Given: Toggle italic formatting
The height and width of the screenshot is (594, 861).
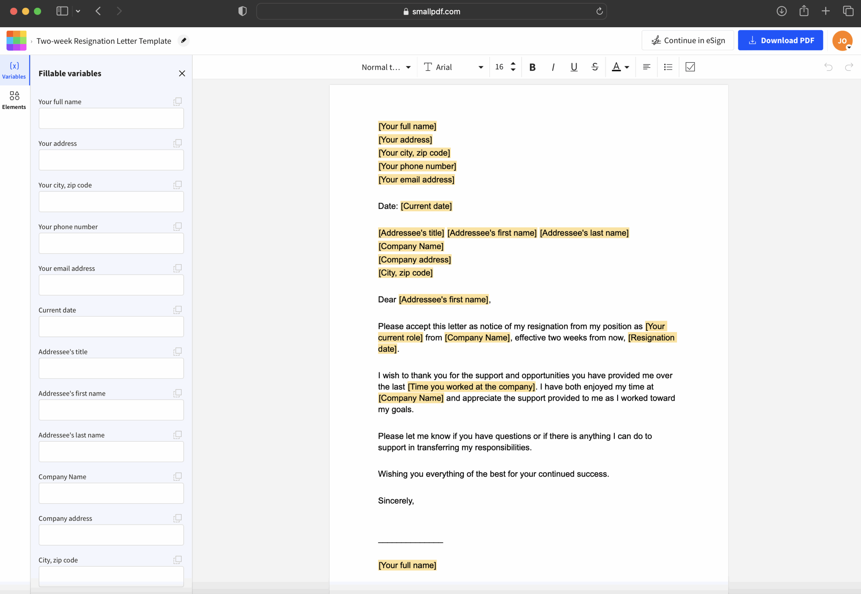Looking at the screenshot, I should [553, 67].
